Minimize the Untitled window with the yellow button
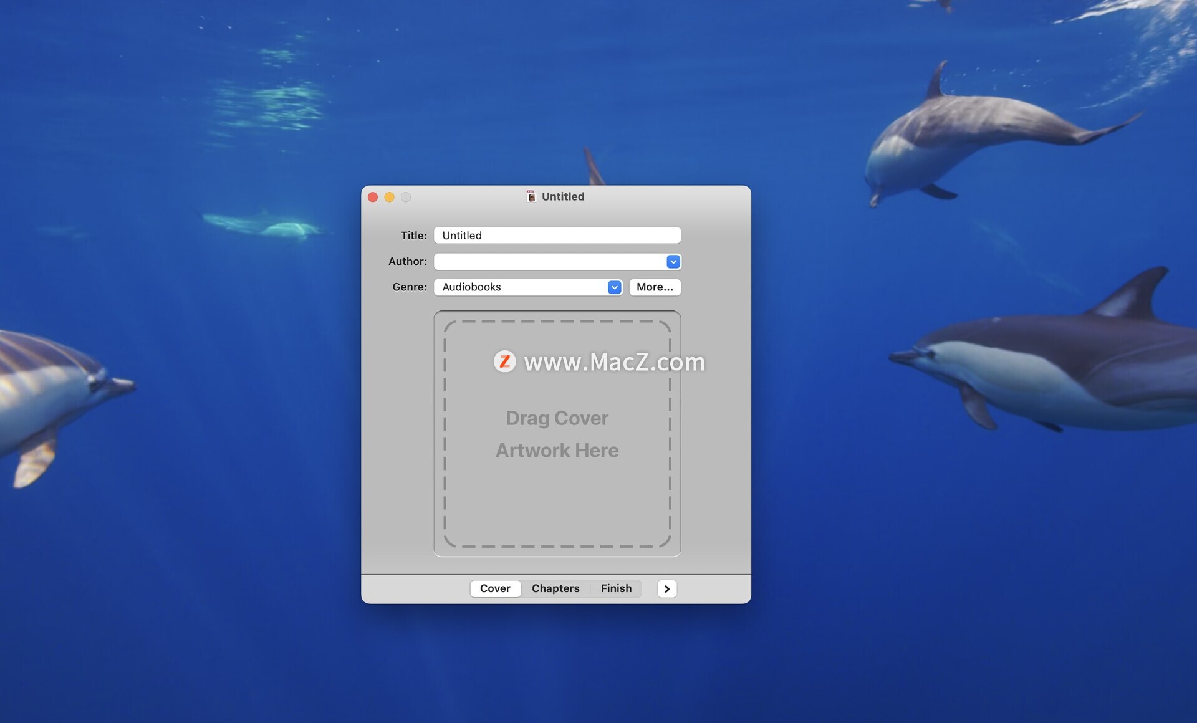The height and width of the screenshot is (723, 1197). (x=389, y=197)
